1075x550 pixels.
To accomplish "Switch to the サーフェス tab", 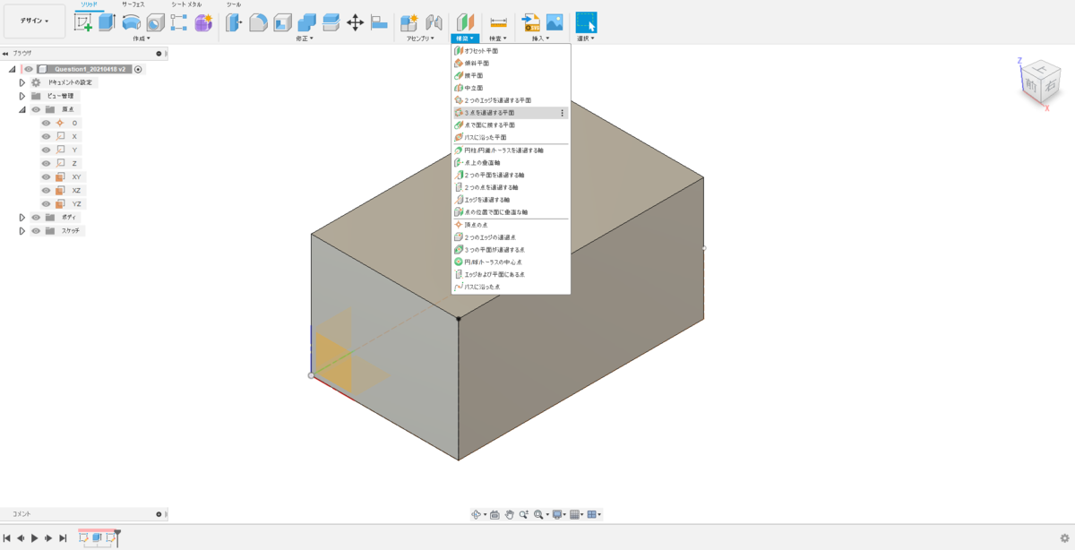I will pos(133,4).
